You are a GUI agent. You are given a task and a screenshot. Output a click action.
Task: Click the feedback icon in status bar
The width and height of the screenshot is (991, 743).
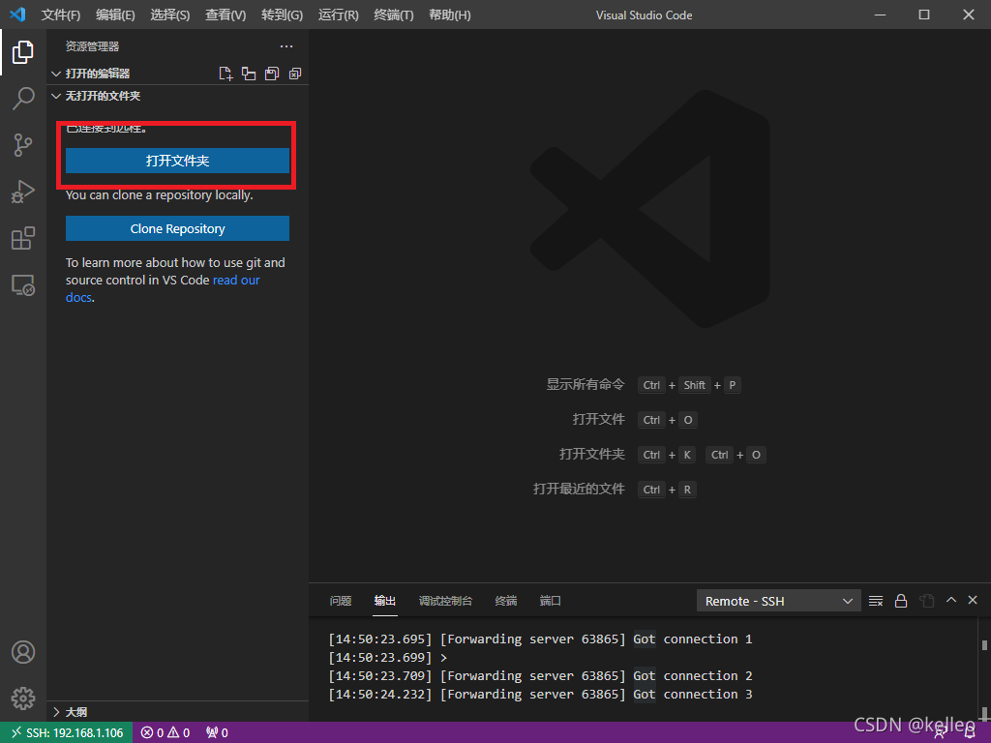pos(941,733)
